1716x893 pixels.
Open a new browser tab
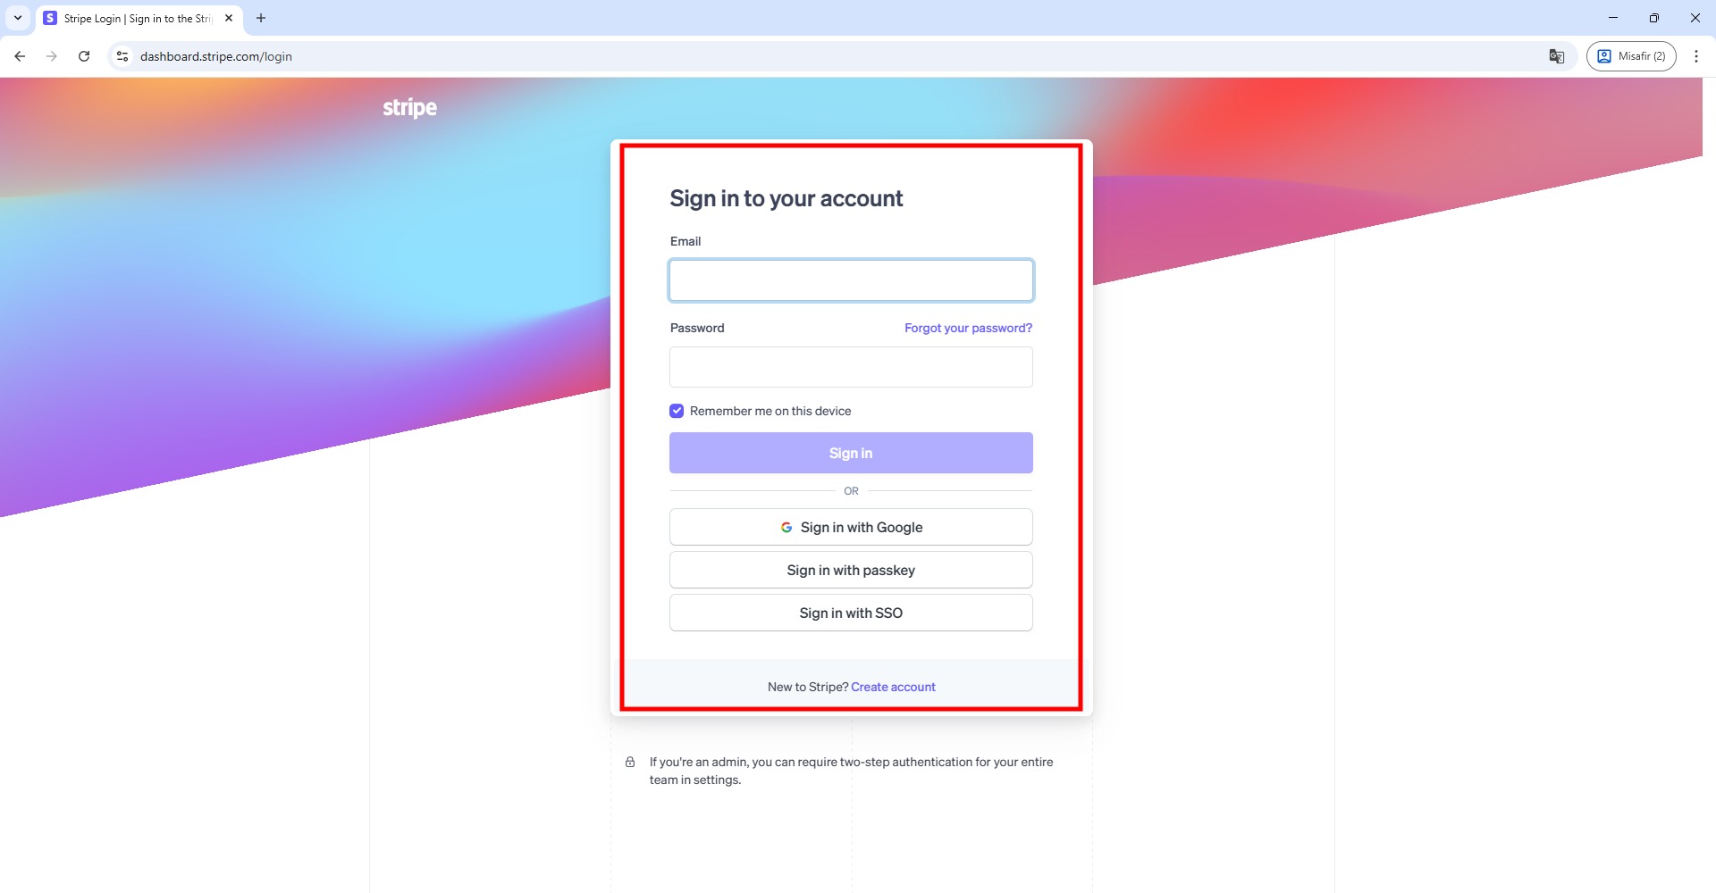tap(261, 18)
